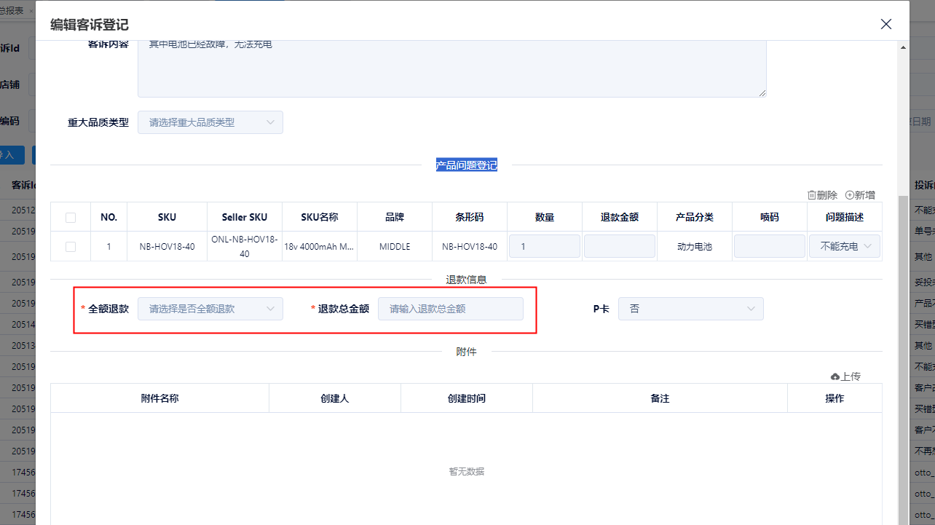The height and width of the screenshot is (525, 935).
Task: Click the blue 导入 button on the left
Action: coord(12,154)
